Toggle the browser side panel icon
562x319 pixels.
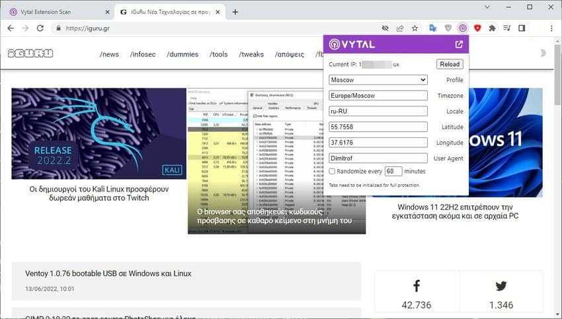pyautogui.click(x=522, y=28)
